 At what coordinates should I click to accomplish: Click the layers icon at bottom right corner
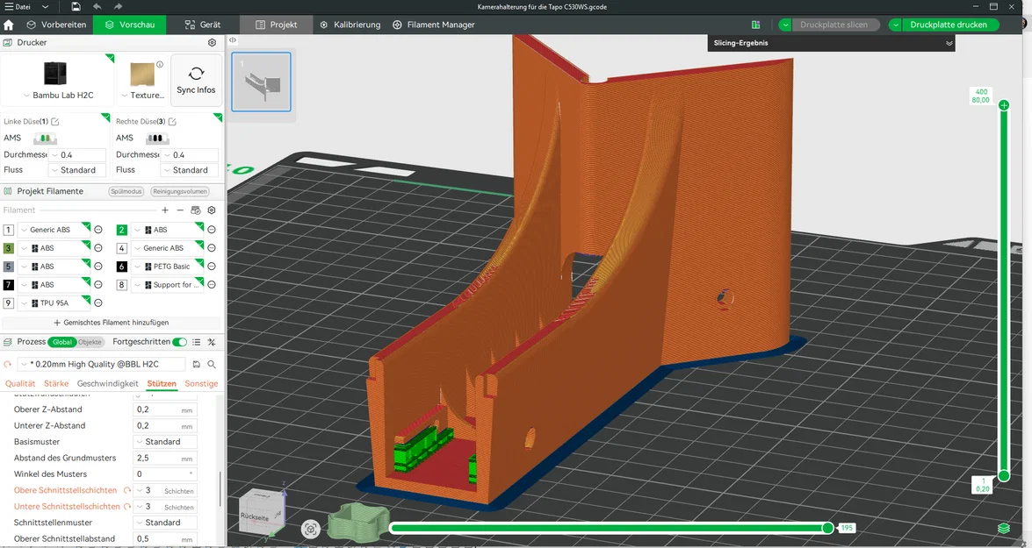(x=1004, y=529)
